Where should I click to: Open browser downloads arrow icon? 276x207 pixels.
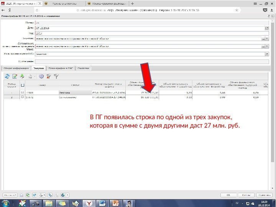coord(272,10)
